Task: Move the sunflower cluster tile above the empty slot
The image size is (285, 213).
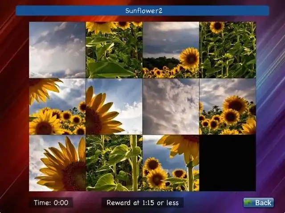Action: (228, 106)
